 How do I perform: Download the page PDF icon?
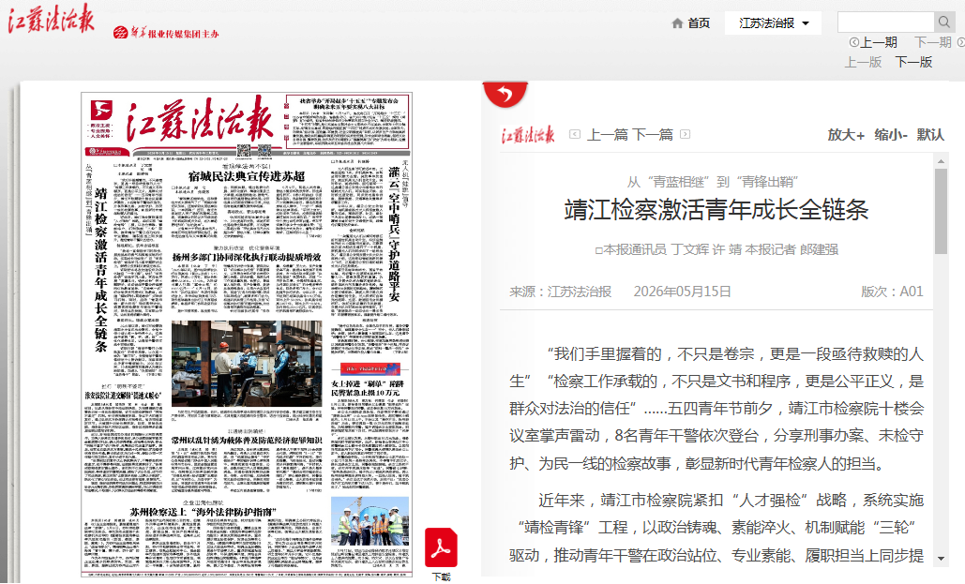(442, 547)
